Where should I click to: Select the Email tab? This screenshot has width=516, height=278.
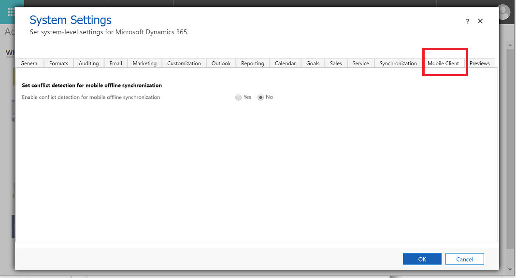point(115,63)
